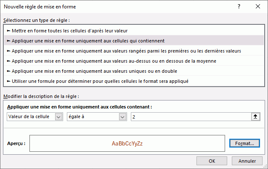Open the Format... button
268x169 pixels.
[x=244, y=143]
